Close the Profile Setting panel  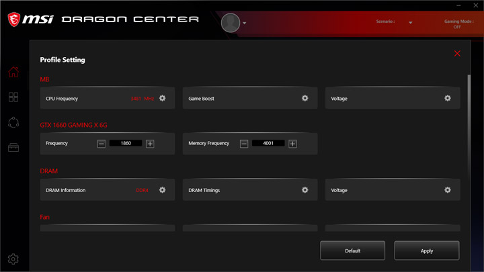457,54
